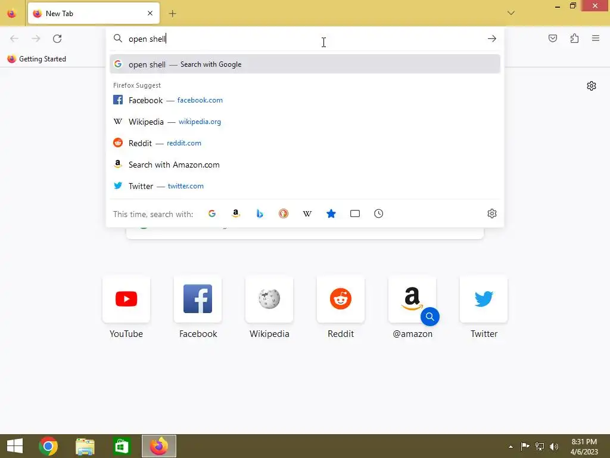The width and height of the screenshot is (610, 458).
Task: Expand the list all tabs chevron
Action: (511, 13)
